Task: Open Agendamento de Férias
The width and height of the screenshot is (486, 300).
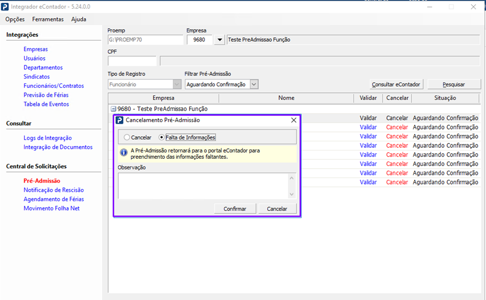Action: (54, 199)
